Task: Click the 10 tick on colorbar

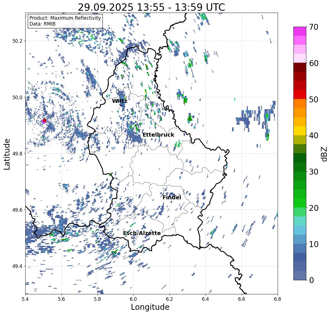Action: point(314,244)
